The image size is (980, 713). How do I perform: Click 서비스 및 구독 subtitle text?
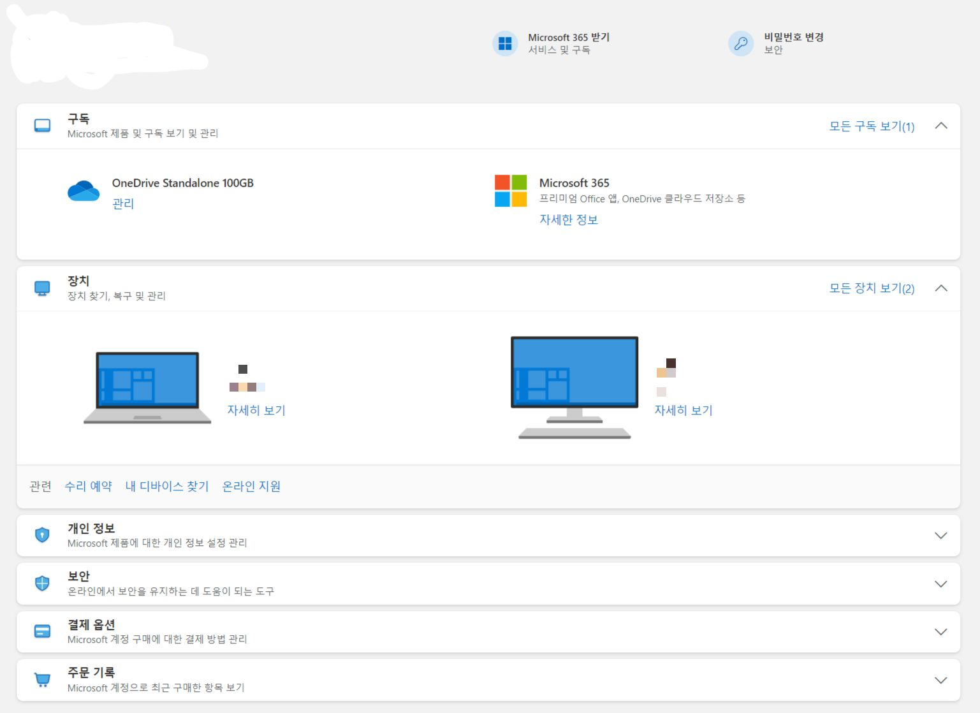pos(559,50)
